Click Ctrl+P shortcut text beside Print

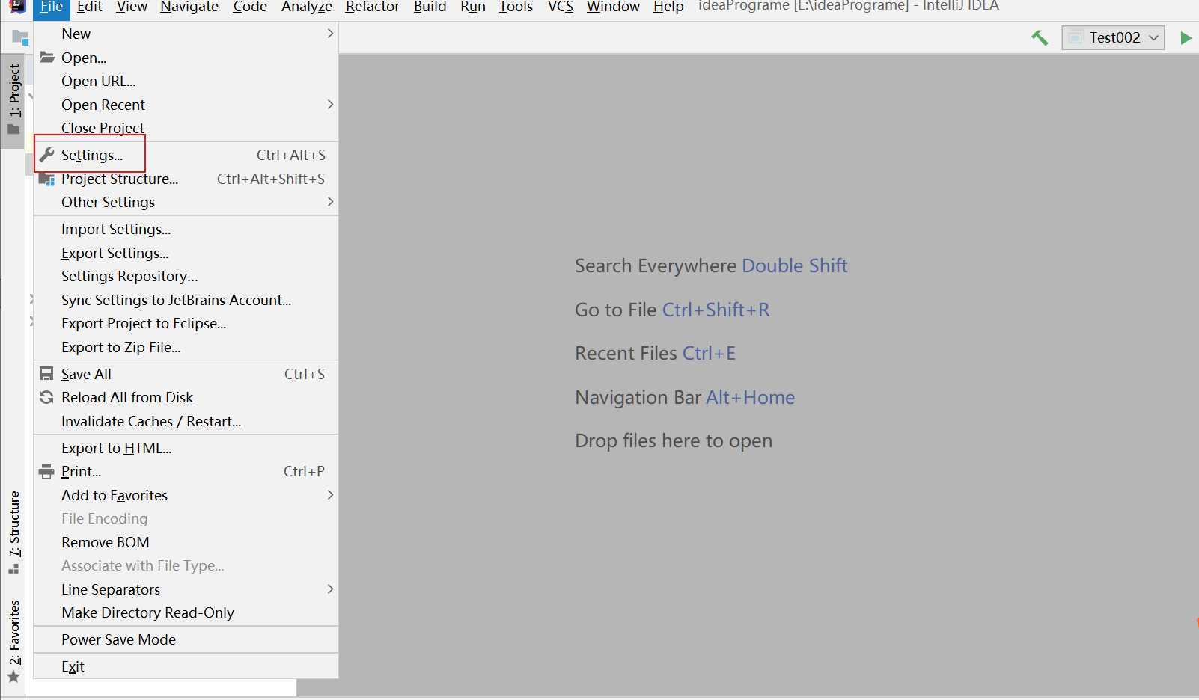click(x=304, y=471)
